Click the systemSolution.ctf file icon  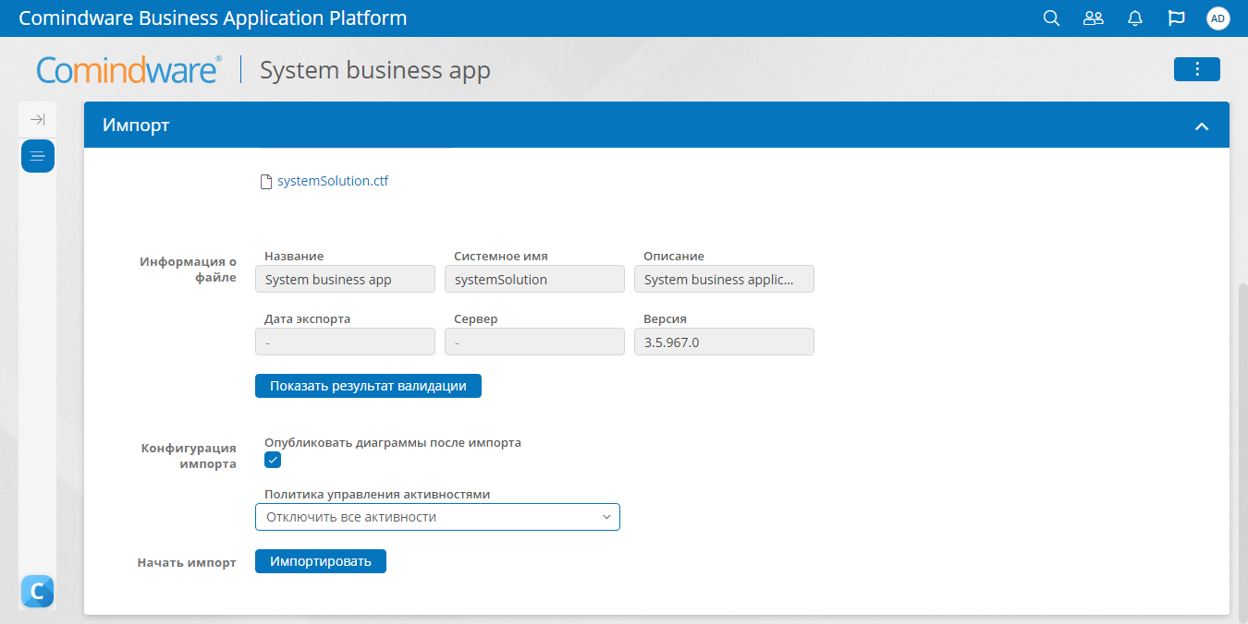point(266,182)
